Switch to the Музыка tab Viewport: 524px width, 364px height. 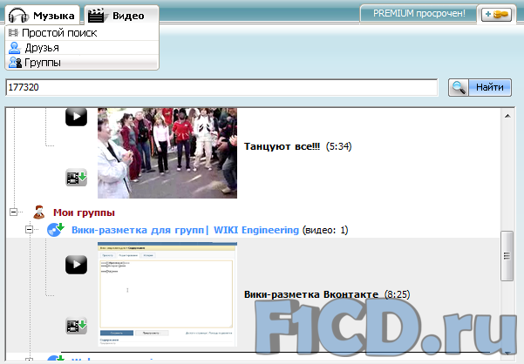pyautogui.click(x=42, y=15)
